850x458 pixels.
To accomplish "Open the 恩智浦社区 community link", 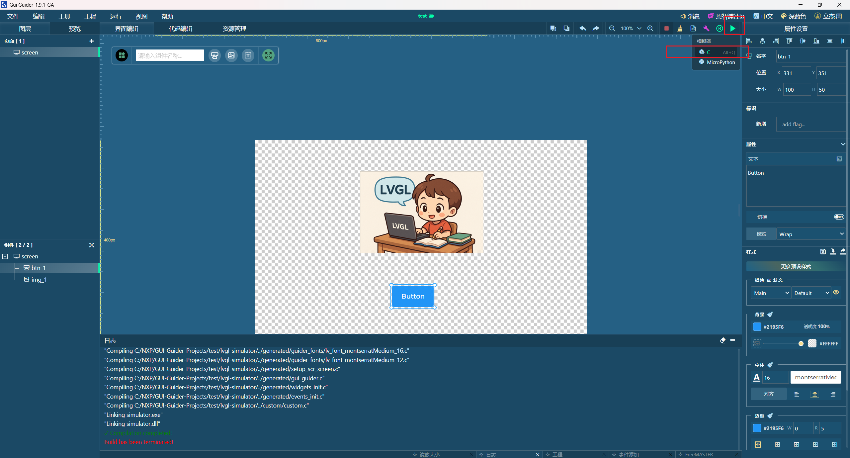I will [726, 16].
